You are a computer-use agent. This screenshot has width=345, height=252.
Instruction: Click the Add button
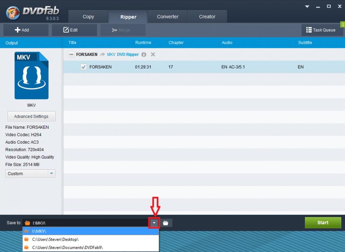pyautogui.click(x=26, y=30)
